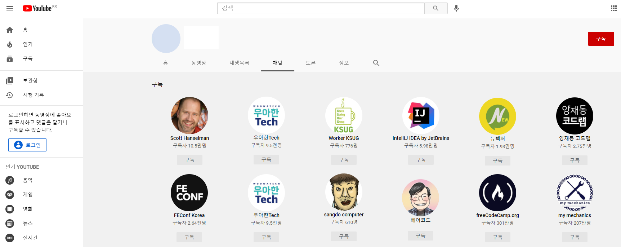This screenshot has height=247, width=621.
Task: Subscribe to 베어코드
Action: 420,236
